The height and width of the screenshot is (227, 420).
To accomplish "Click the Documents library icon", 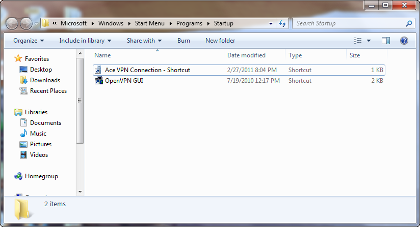I will pos(23,122).
